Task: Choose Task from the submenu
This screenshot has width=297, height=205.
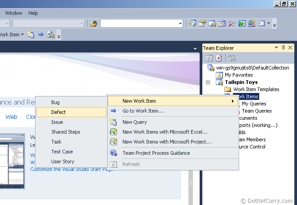Action: (x=71, y=142)
